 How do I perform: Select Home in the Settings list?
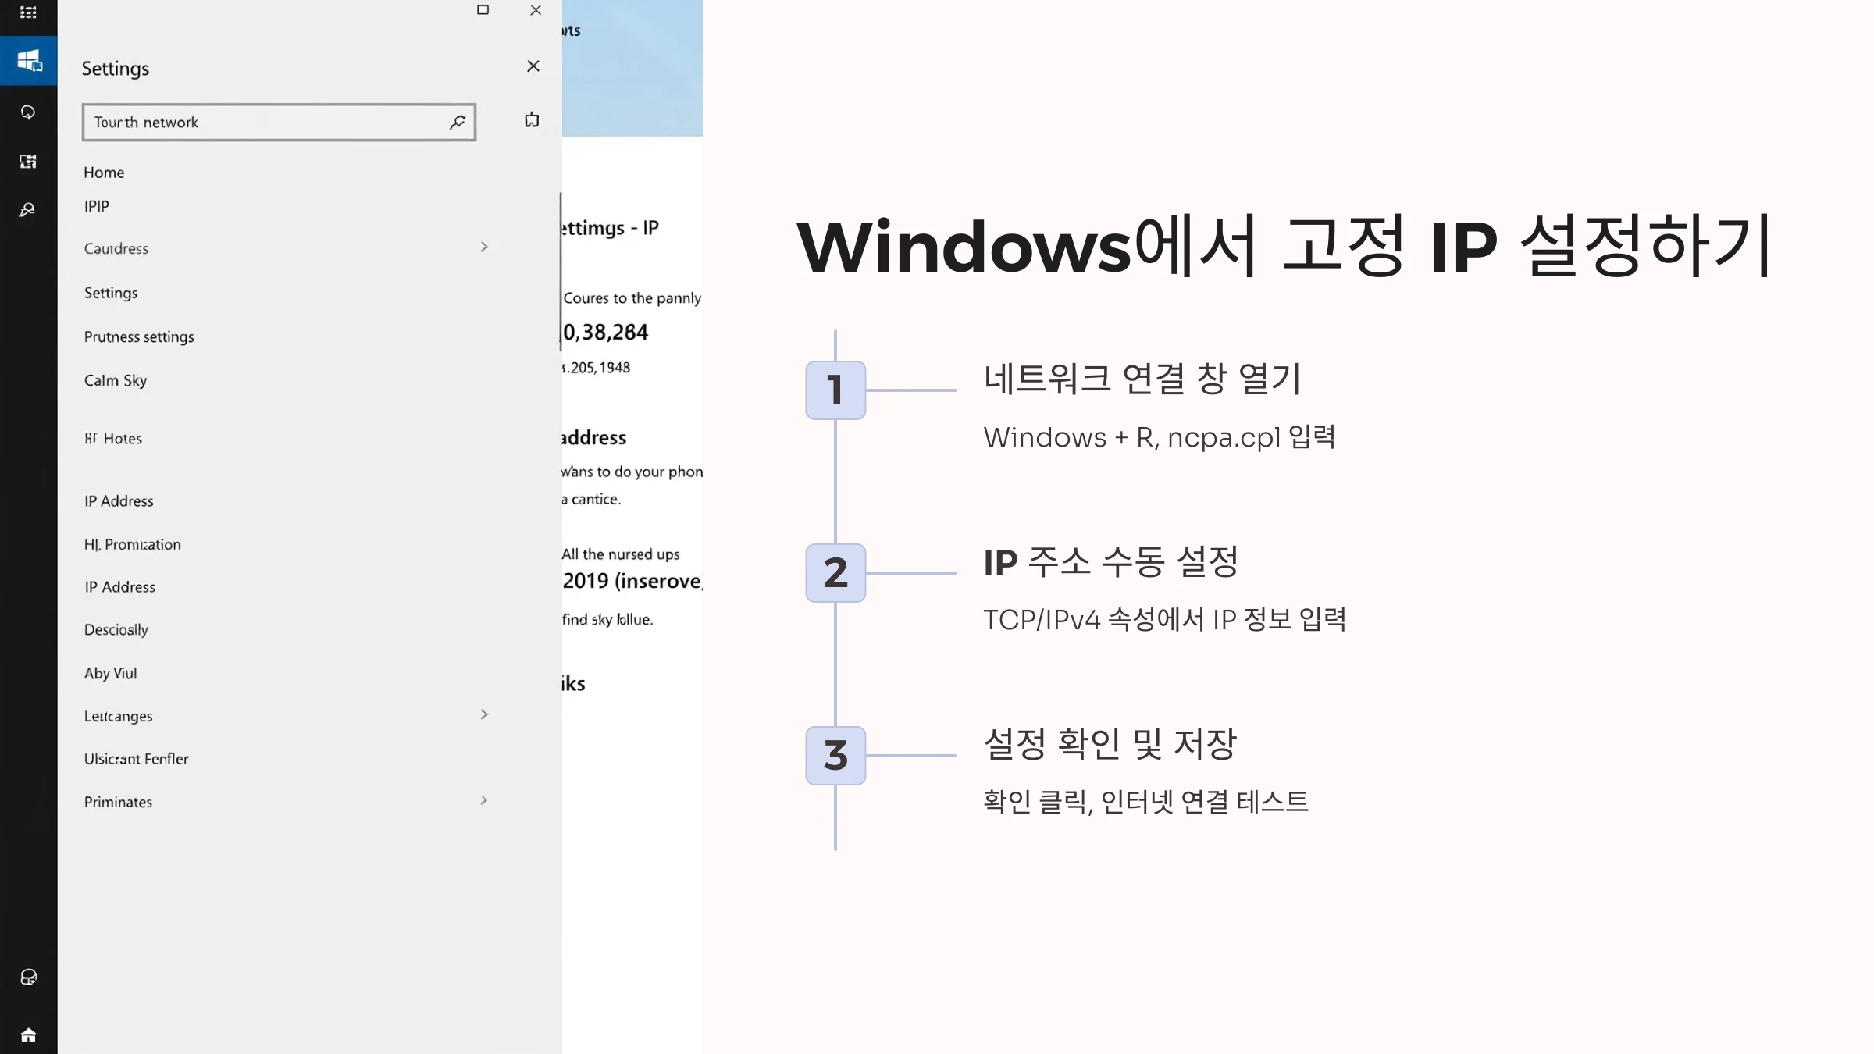click(104, 172)
